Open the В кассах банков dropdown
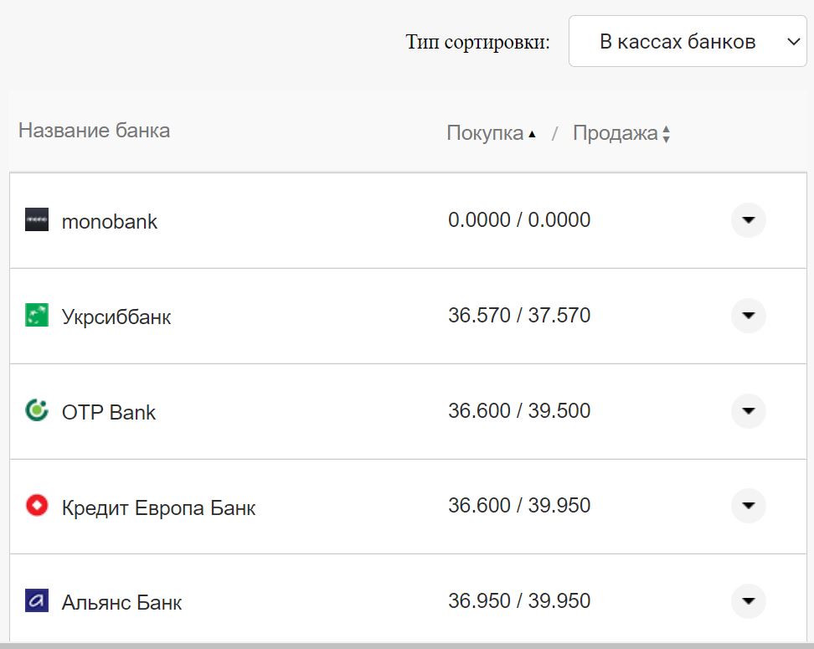The height and width of the screenshot is (649, 814). coord(687,41)
